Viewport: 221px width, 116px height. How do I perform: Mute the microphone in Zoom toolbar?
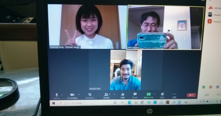[x=57, y=95]
